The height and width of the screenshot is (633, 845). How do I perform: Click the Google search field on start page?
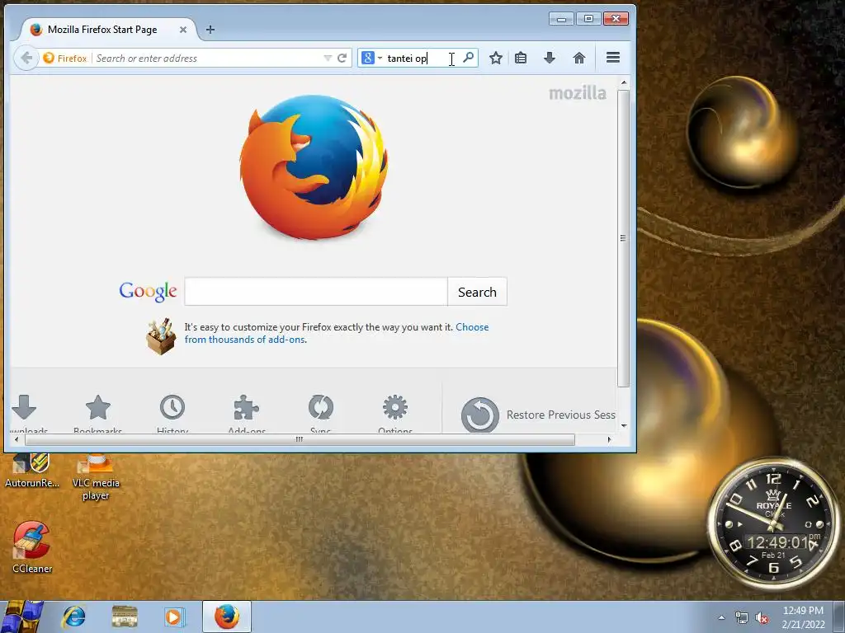pos(316,292)
